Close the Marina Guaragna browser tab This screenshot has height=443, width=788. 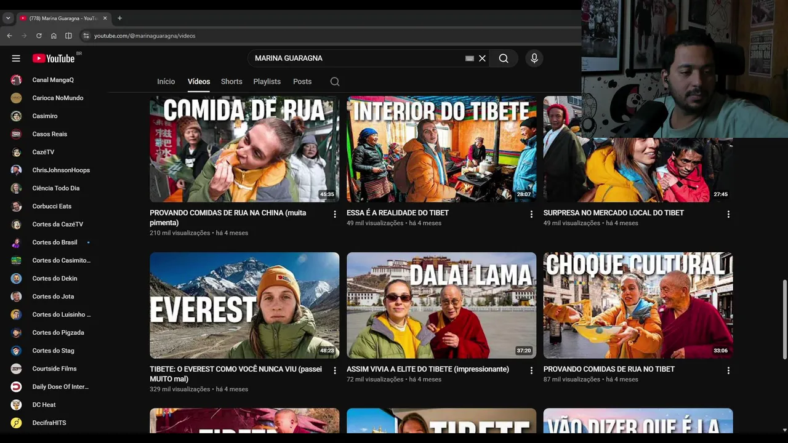(103, 18)
